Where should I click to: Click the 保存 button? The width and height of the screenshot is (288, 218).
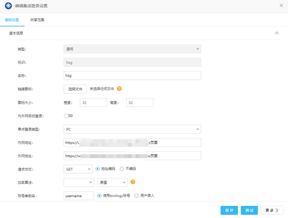(229, 210)
